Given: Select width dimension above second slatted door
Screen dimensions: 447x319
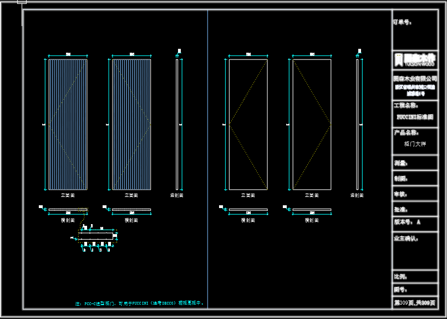Looking at the screenshot, I should 131,55.
